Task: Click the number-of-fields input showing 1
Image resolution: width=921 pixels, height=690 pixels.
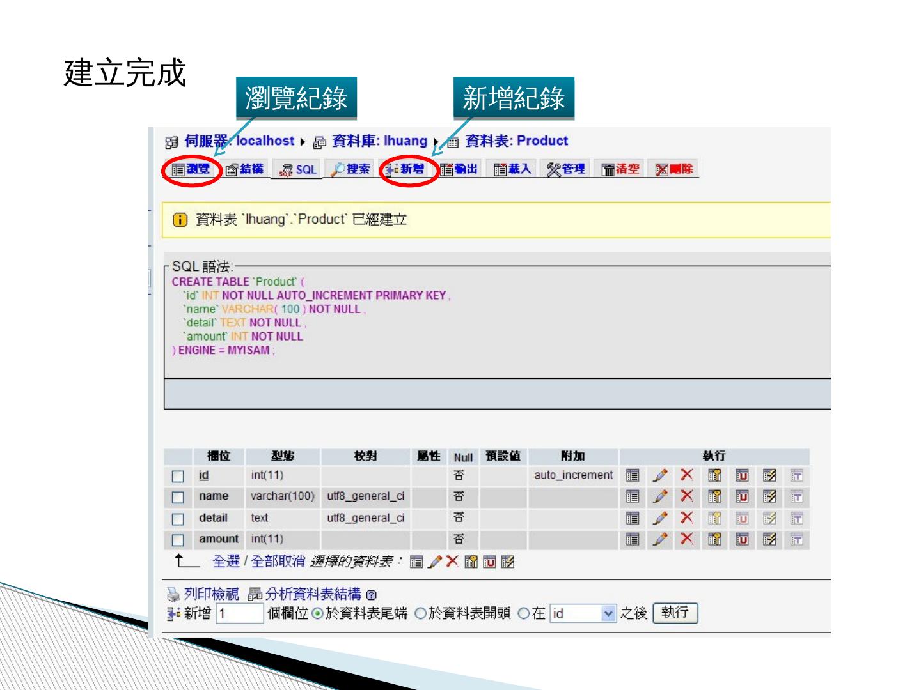Action: (x=240, y=614)
